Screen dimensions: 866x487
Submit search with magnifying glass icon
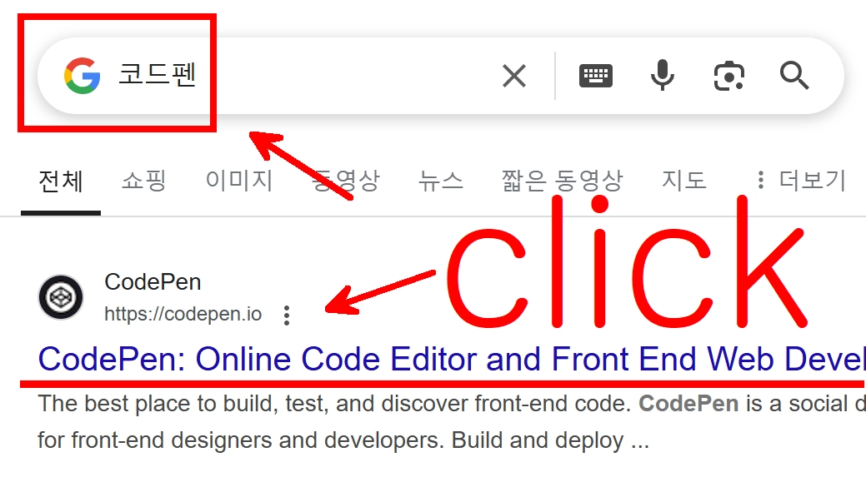(x=794, y=76)
